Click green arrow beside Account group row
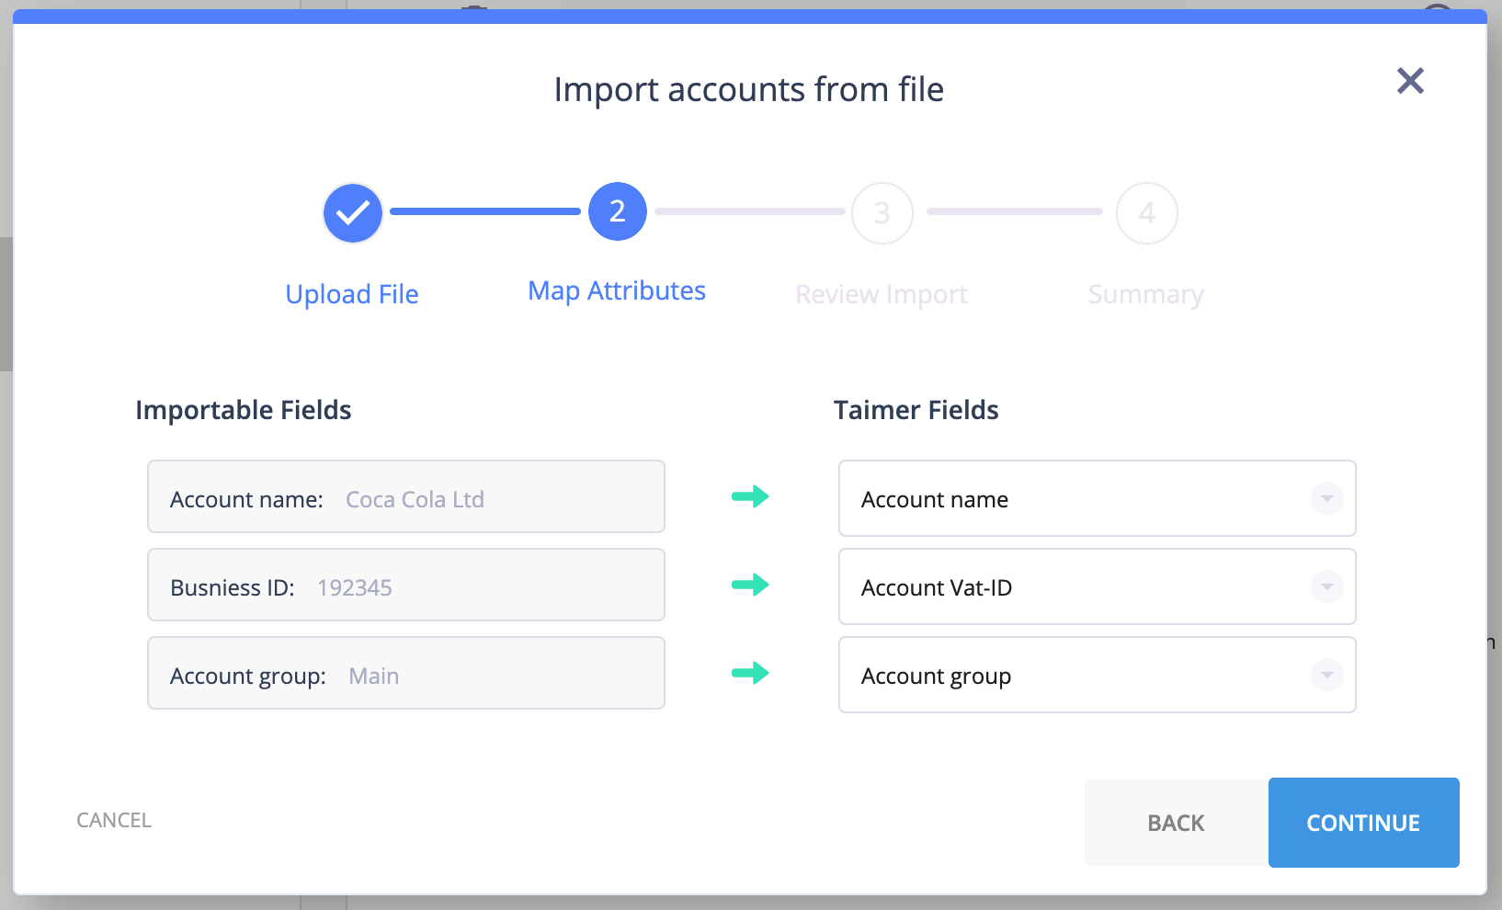The height and width of the screenshot is (910, 1502). pos(750,674)
